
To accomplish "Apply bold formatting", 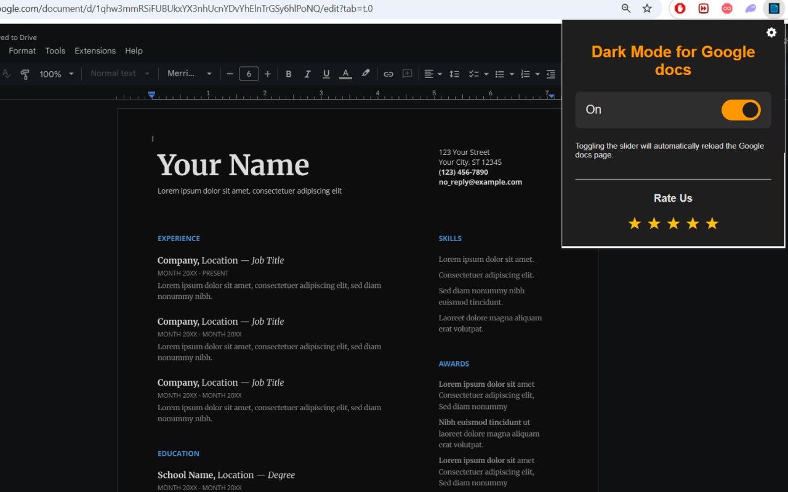I will click(288, 74).
